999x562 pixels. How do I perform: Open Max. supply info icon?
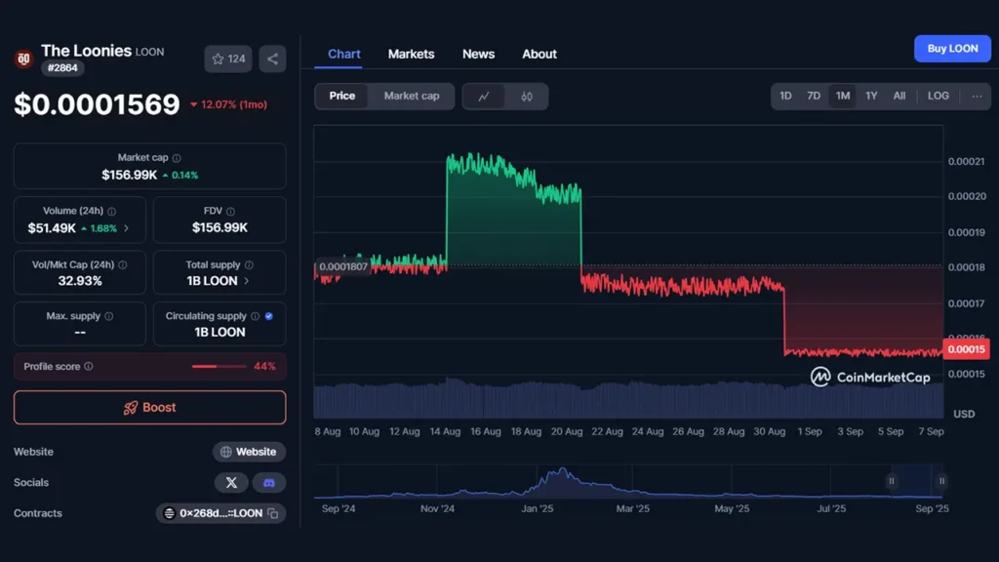[x=109, y=316]
